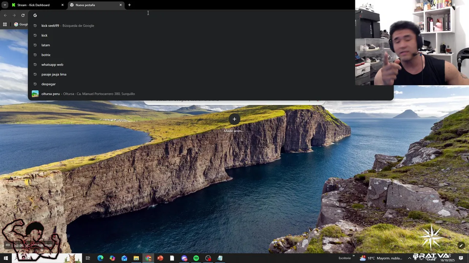This screenshot has width=469, height=263.
Task: Show hidden system tray icons
Action: (x=410, y=258)
